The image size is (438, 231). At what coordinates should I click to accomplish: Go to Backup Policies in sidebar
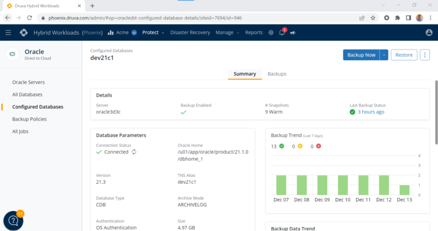[30, 119]
